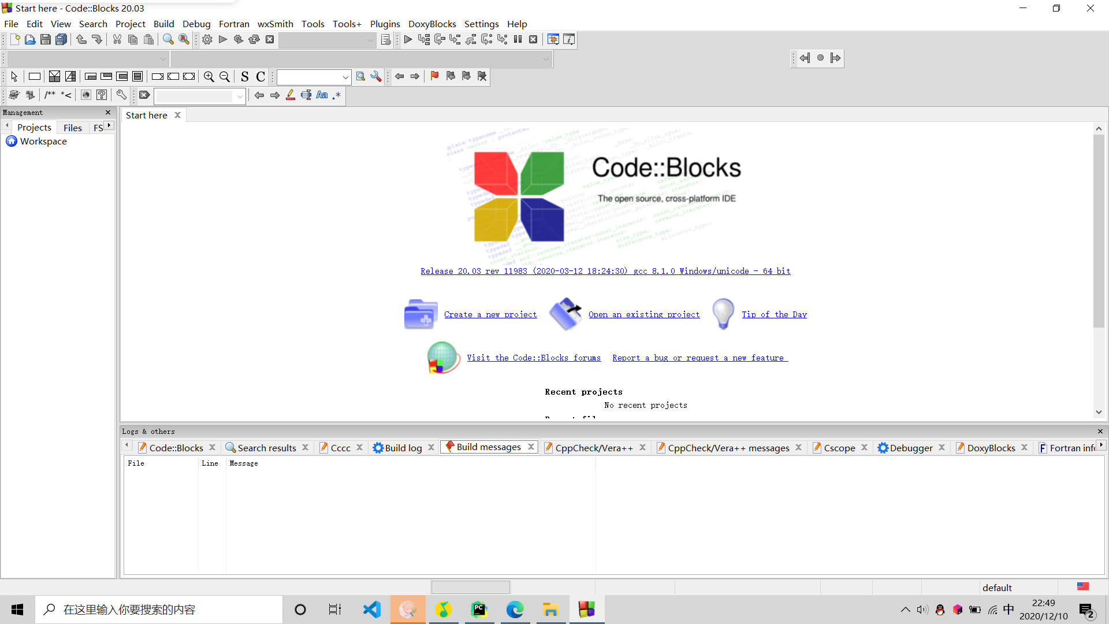Switch to the Files tab in Management
The height and width of the screenshot is (624, 1109).
[x=73, y=128]
